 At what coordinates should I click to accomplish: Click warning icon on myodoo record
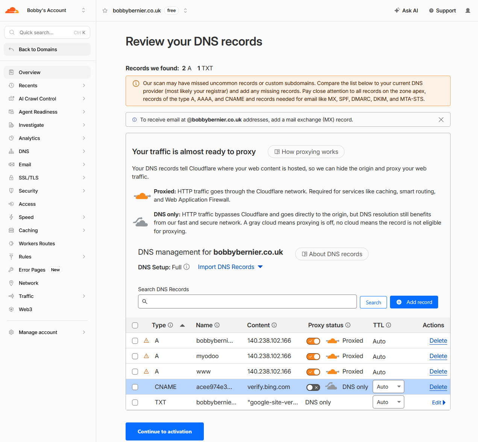click(146, 356)
